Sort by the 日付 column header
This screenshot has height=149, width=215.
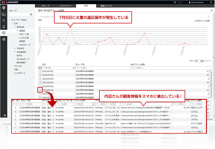[44, 64]
